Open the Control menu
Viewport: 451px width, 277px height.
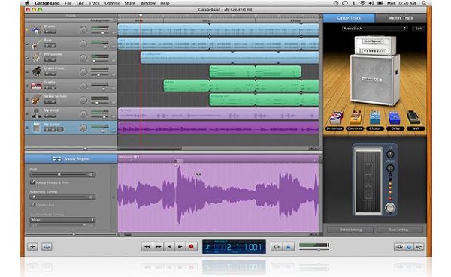pyautogui.click(x=112, y=3)
